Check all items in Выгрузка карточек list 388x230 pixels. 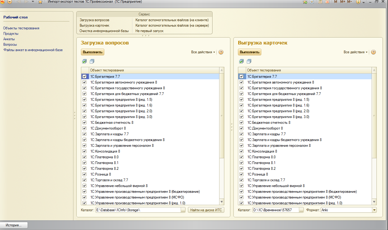pyautogui.click(x=241, y=61)
